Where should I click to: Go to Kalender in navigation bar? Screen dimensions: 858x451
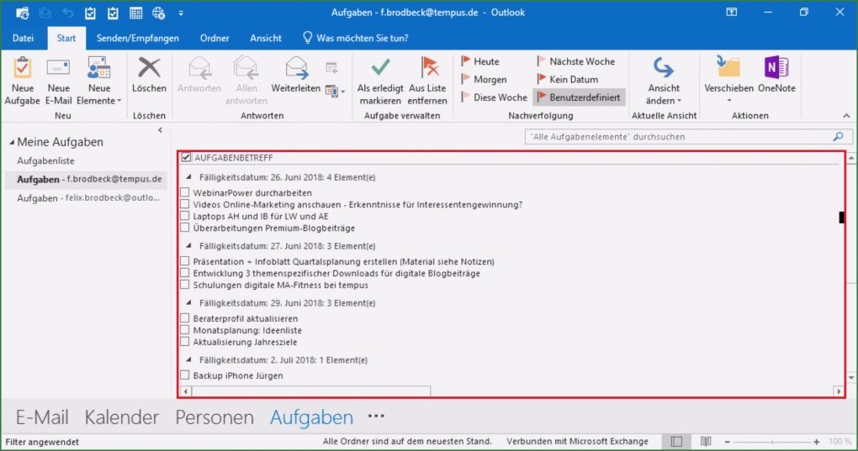tap(122, 417)
